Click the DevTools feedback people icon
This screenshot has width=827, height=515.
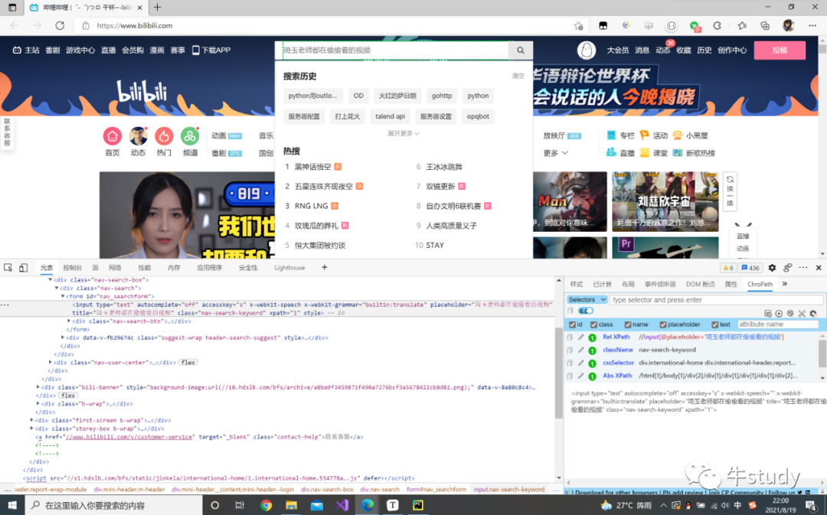point(787,268)
